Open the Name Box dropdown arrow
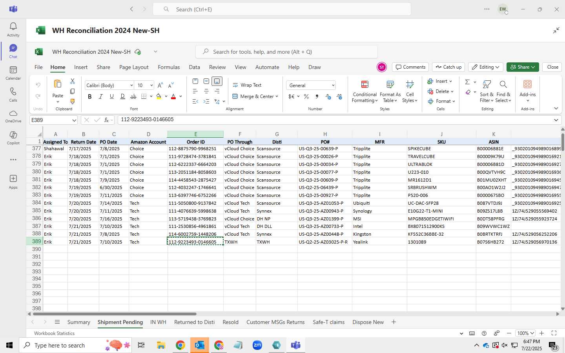 [x=74, y=120]
